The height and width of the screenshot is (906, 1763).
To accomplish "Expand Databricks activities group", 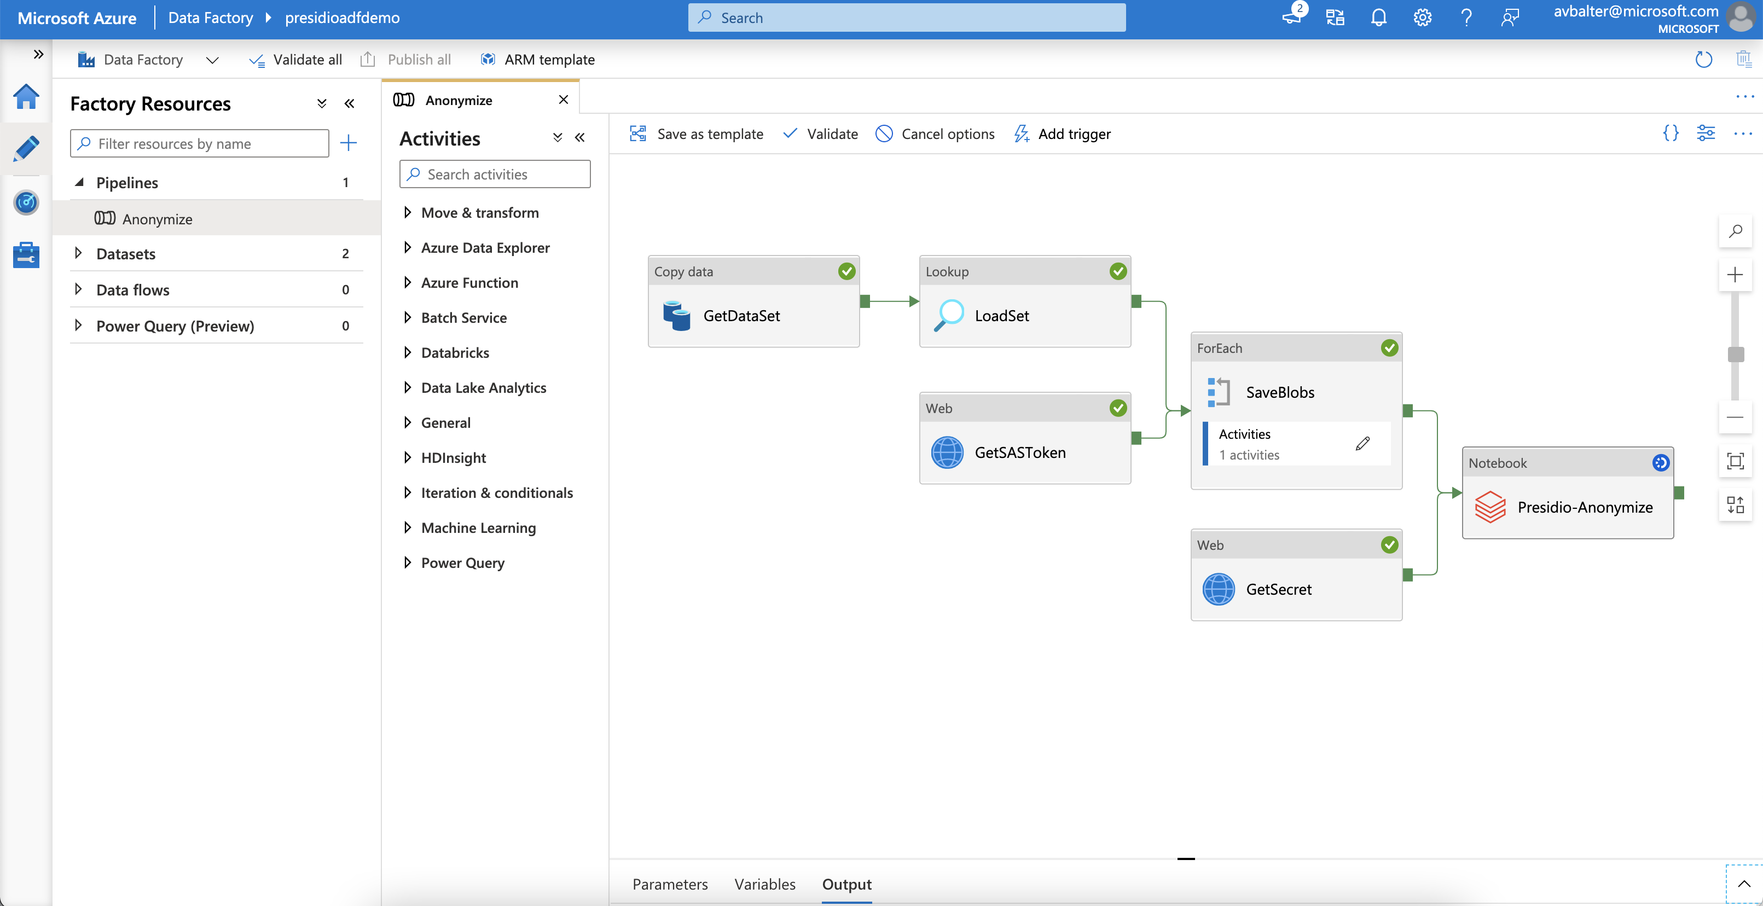I will (x=407, y=352).
